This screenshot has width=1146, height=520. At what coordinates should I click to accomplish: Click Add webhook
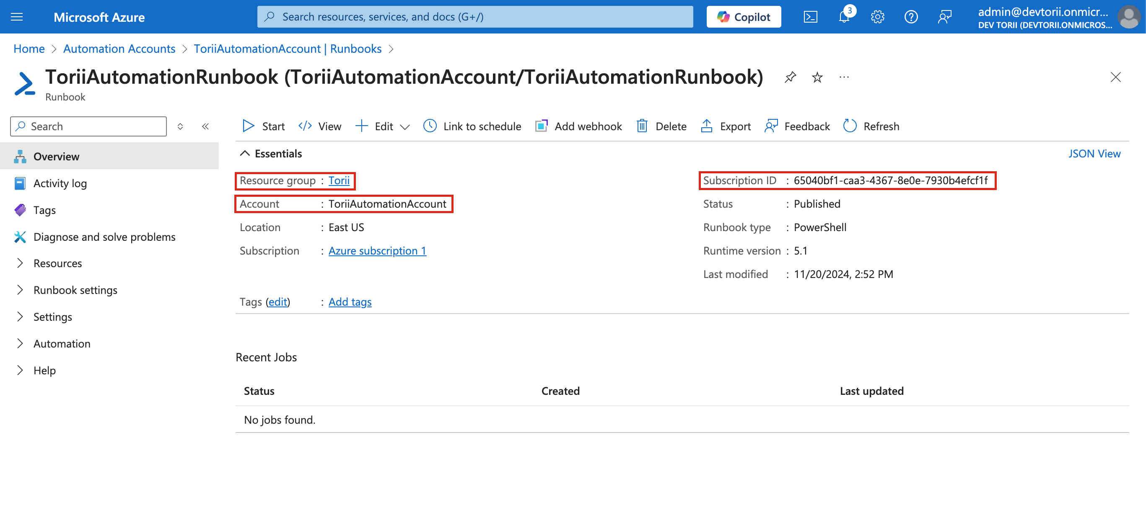click(x=578, y=126)
